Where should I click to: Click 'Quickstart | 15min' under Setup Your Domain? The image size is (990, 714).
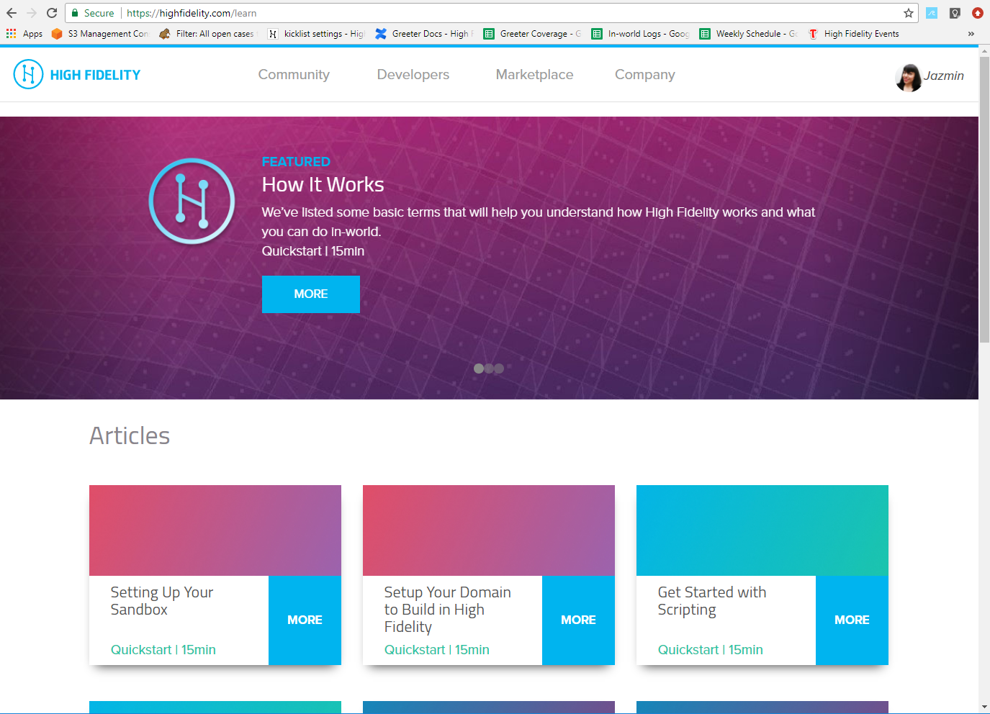[x=437, y=650]
